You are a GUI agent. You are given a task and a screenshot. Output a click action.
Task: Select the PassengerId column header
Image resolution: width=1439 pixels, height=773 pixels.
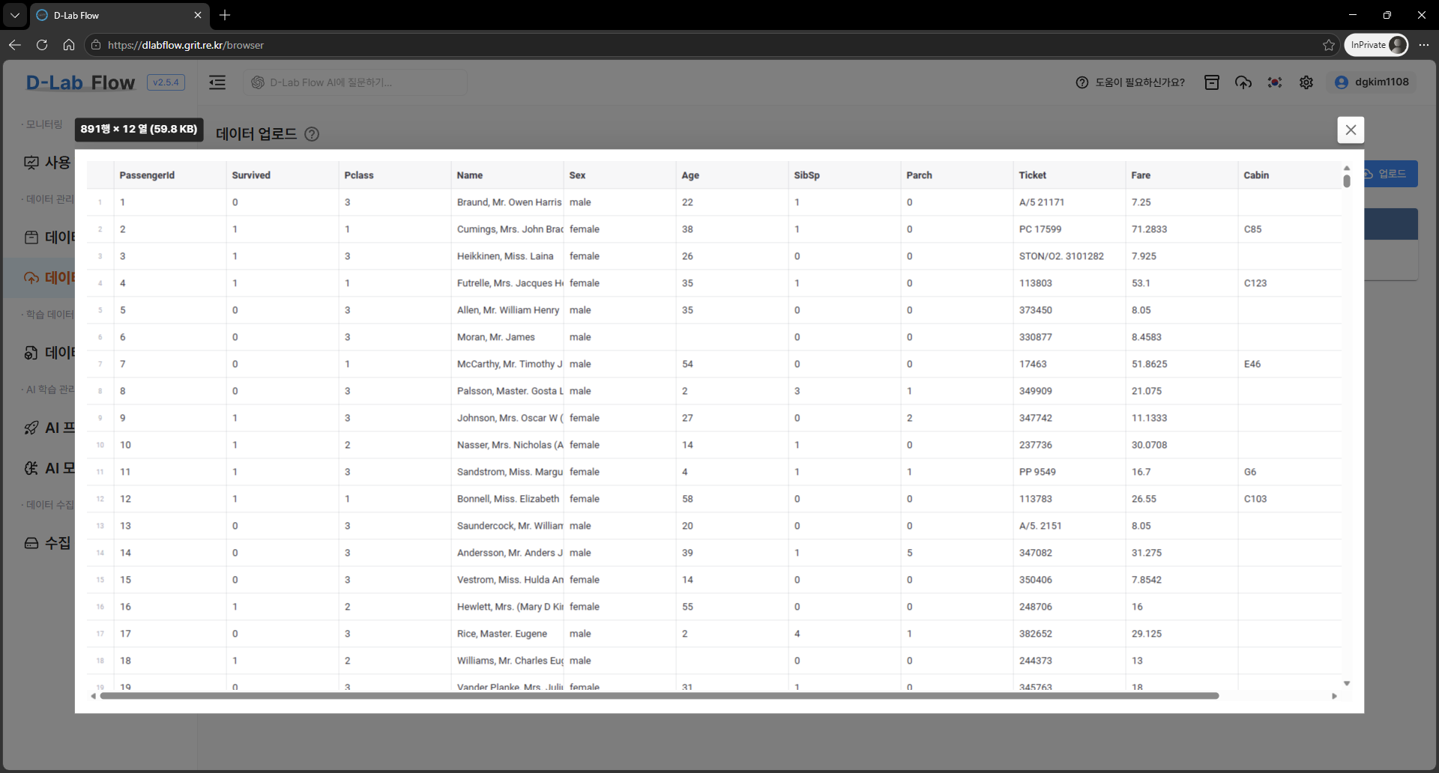[169, 175]
